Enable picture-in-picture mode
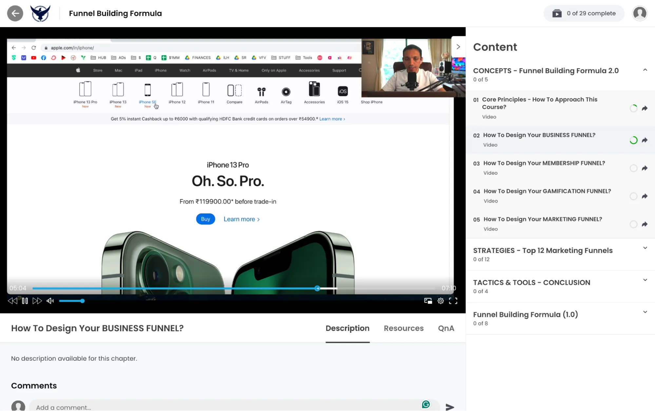 pyautogui.click(x=428, y=301)
